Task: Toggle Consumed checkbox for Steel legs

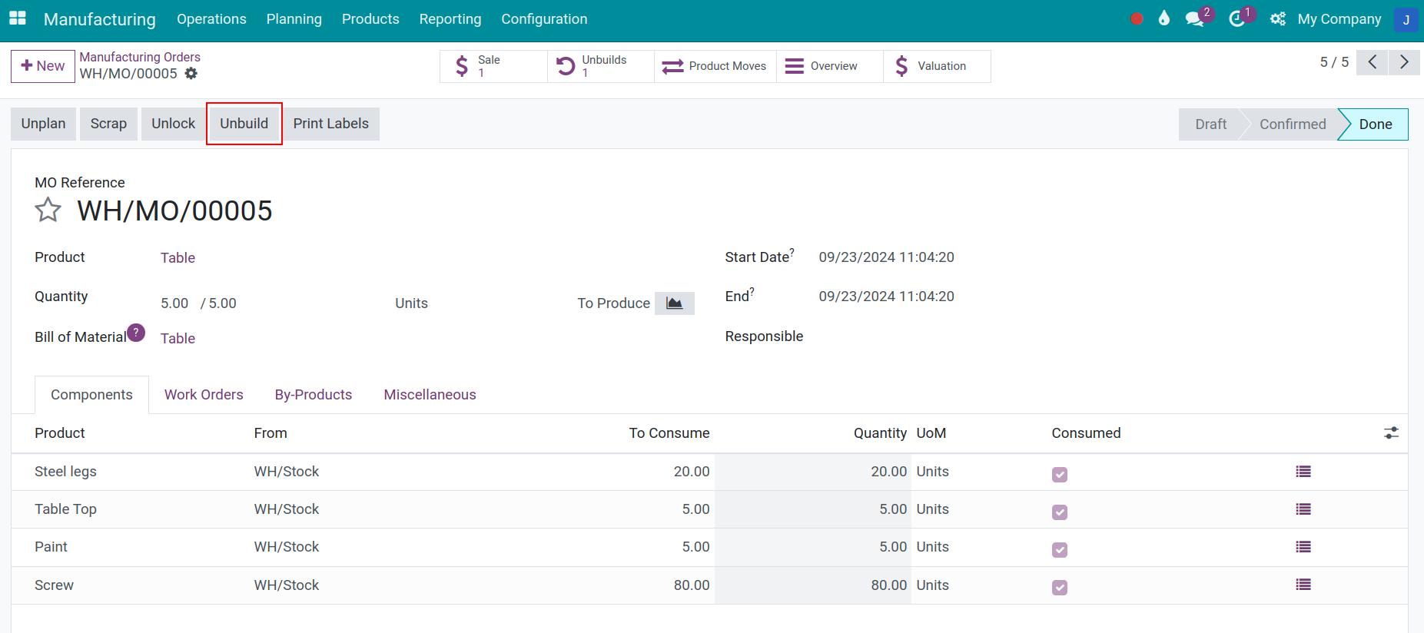Action: (1060, 475)
